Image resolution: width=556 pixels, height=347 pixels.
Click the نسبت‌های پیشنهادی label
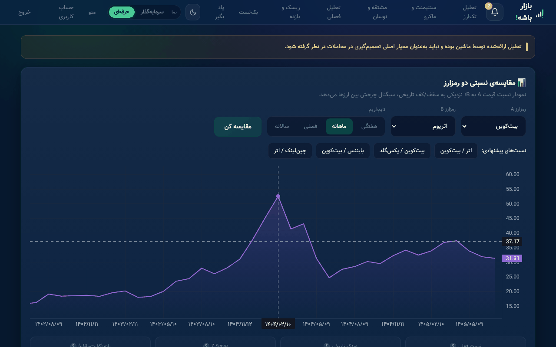point(504,151)
